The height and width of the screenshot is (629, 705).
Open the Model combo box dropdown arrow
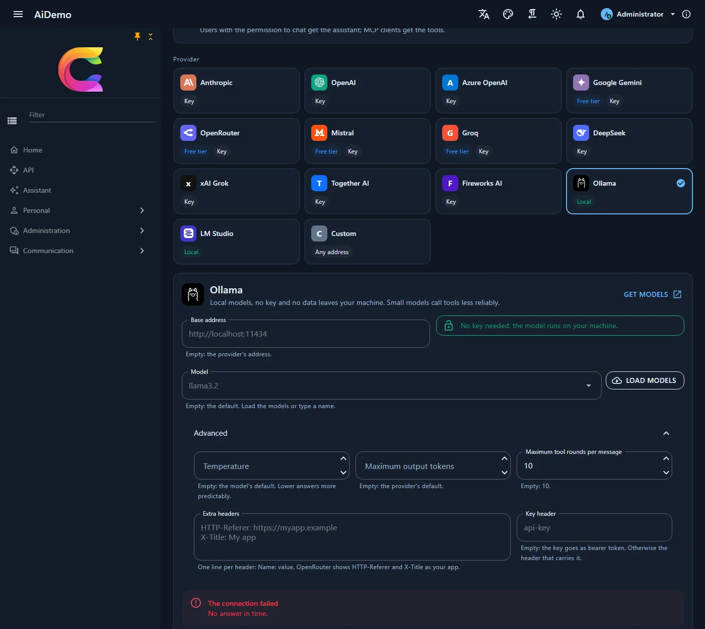[589, 385]
